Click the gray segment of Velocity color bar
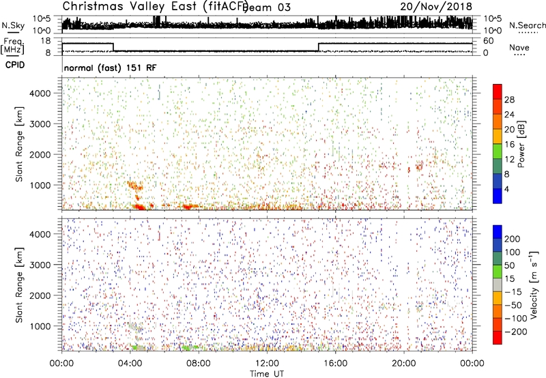 coord(498,285)
